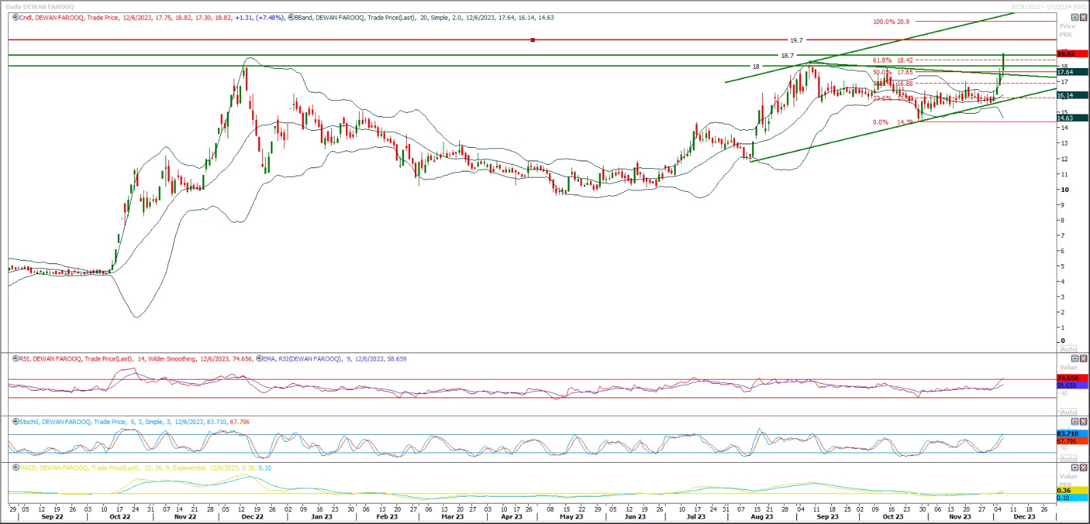Click the 18.7 green resistance line label
1090x524 pixels.
[x=787, y=56]
